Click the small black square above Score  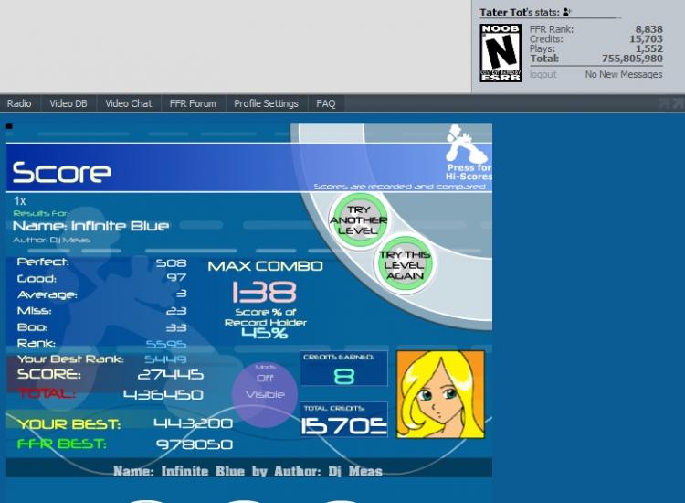click(x=9, y=127)
